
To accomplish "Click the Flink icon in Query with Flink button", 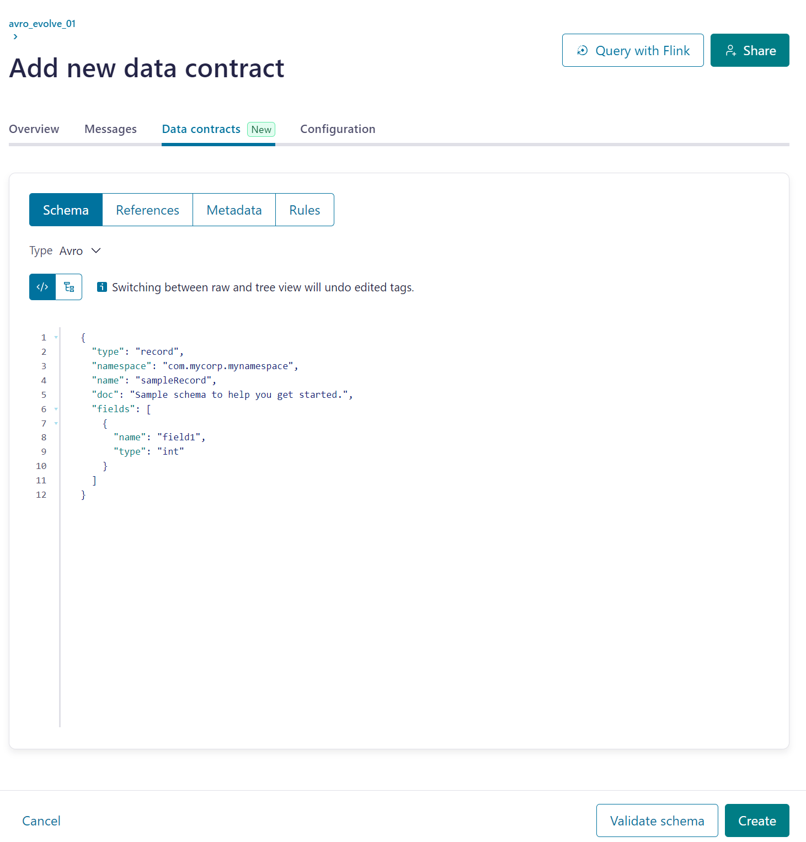I will click(x=583, y=51).
